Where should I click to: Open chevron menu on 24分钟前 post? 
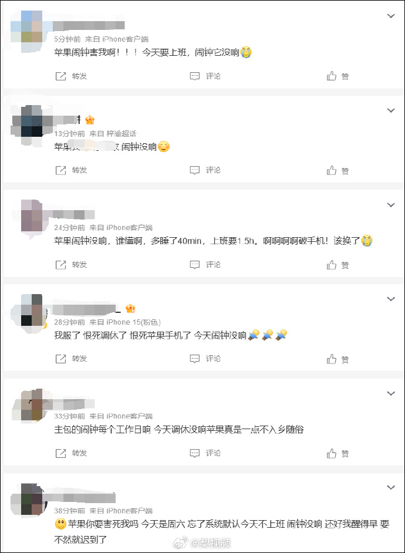coord(391,205)
